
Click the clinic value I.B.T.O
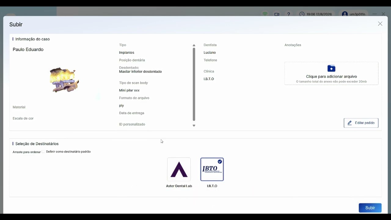pos(209,79)
